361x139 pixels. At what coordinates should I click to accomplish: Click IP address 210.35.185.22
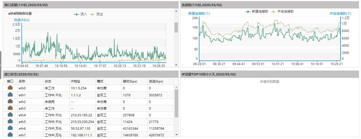[81, 115]
